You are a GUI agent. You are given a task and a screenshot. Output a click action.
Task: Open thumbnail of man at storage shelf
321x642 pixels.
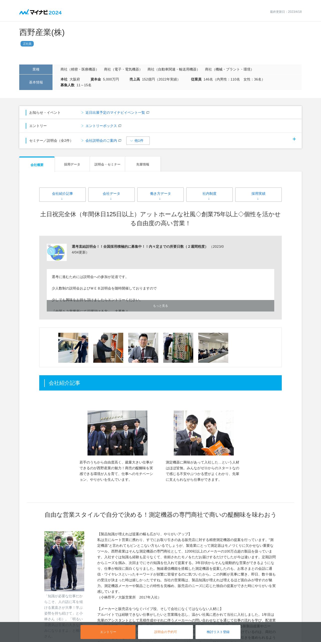108,348
